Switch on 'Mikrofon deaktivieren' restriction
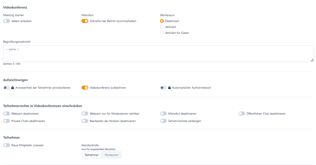This screenshot has width=316, height=165. tap(163, 113)
